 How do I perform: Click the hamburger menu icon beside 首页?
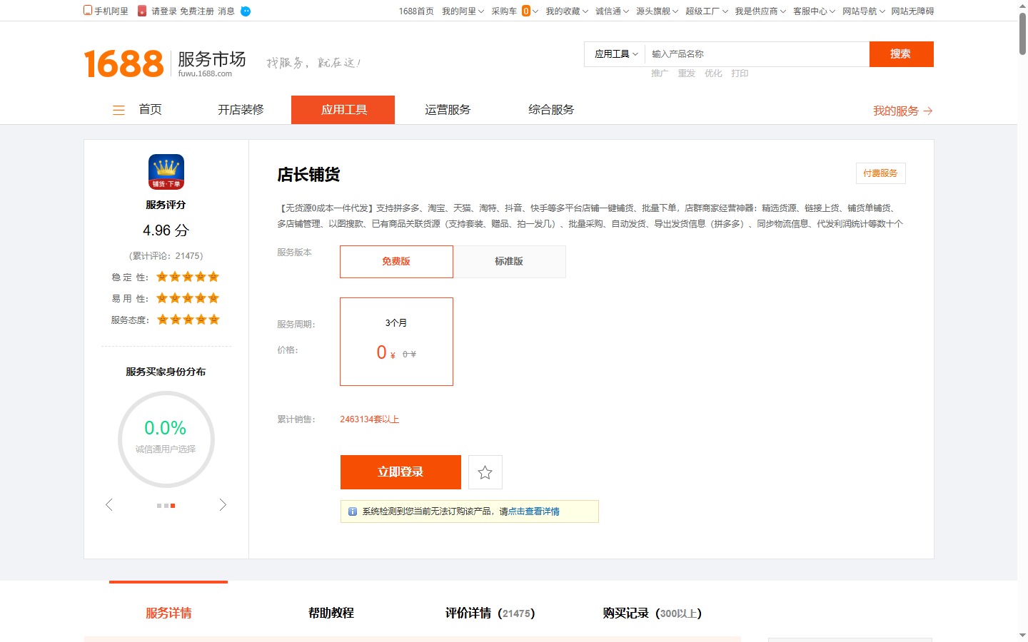tap(119, 110)
